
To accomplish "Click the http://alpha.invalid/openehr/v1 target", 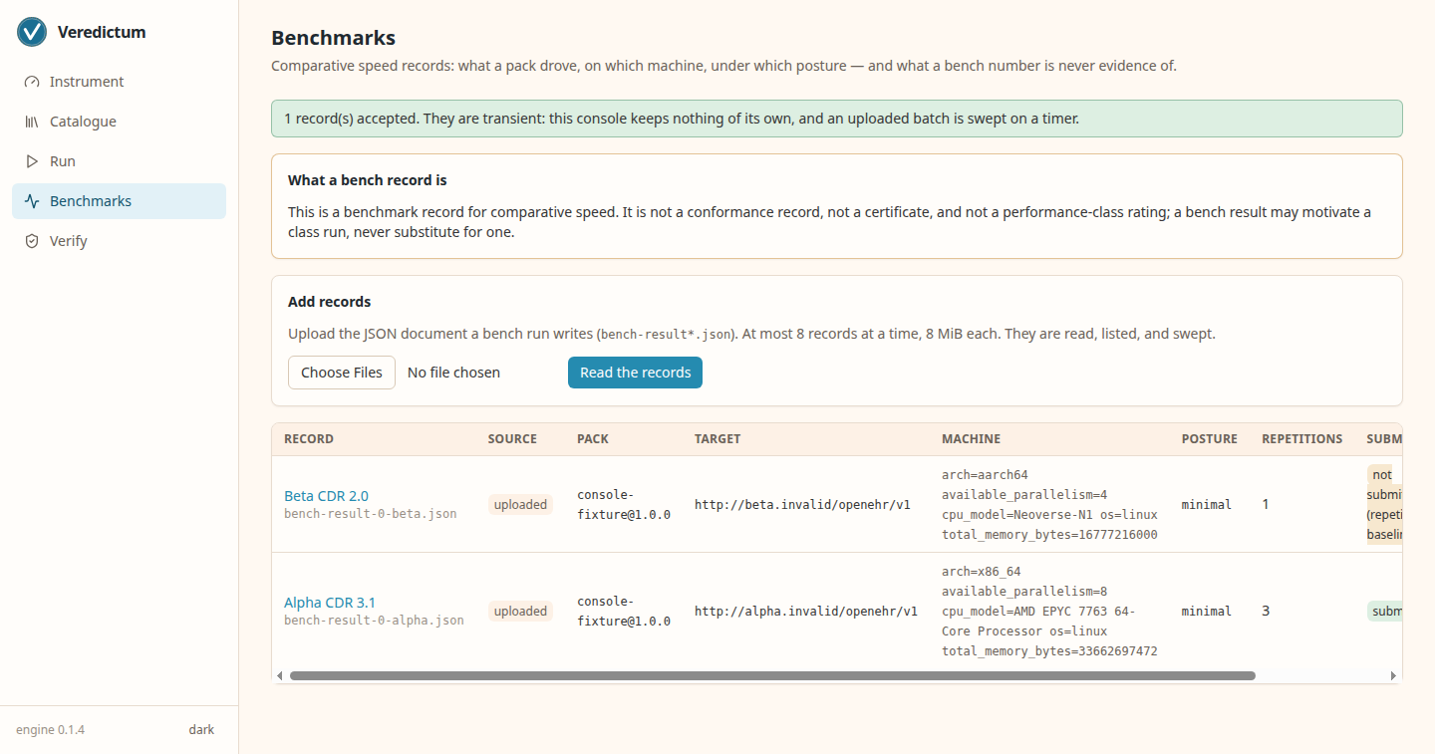I will pyautogui.click(x=806, y=612).
